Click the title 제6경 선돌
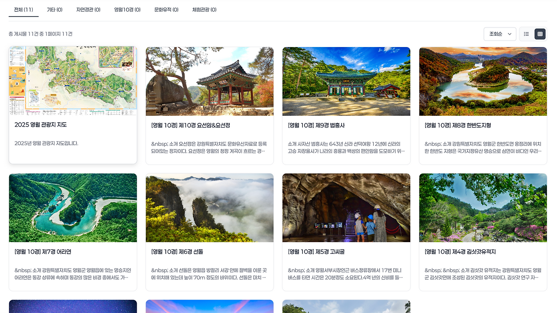Viewport: 557px width, 313px height. [x=177, y=252]
